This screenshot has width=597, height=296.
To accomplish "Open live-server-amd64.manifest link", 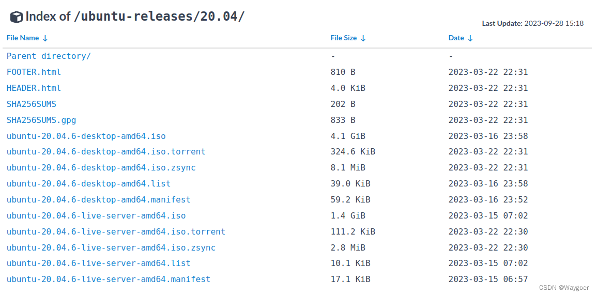I will coord(109,279).
